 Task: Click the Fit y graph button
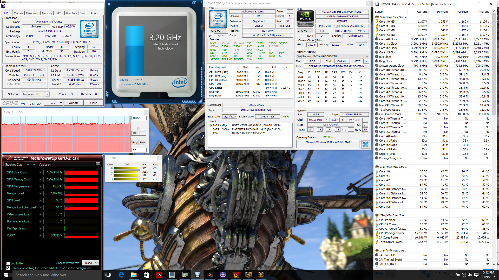click(x=135, y=143)
